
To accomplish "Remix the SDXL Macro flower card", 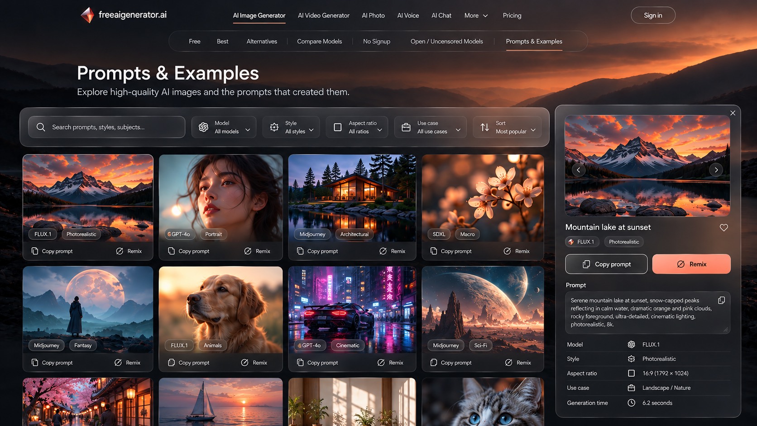I will (517, 251).
